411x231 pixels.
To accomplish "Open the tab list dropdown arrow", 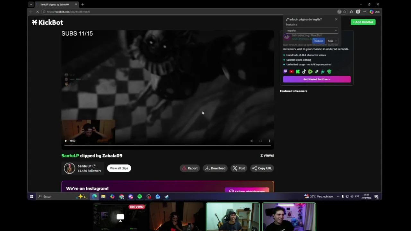I will (x=31, y=4).
